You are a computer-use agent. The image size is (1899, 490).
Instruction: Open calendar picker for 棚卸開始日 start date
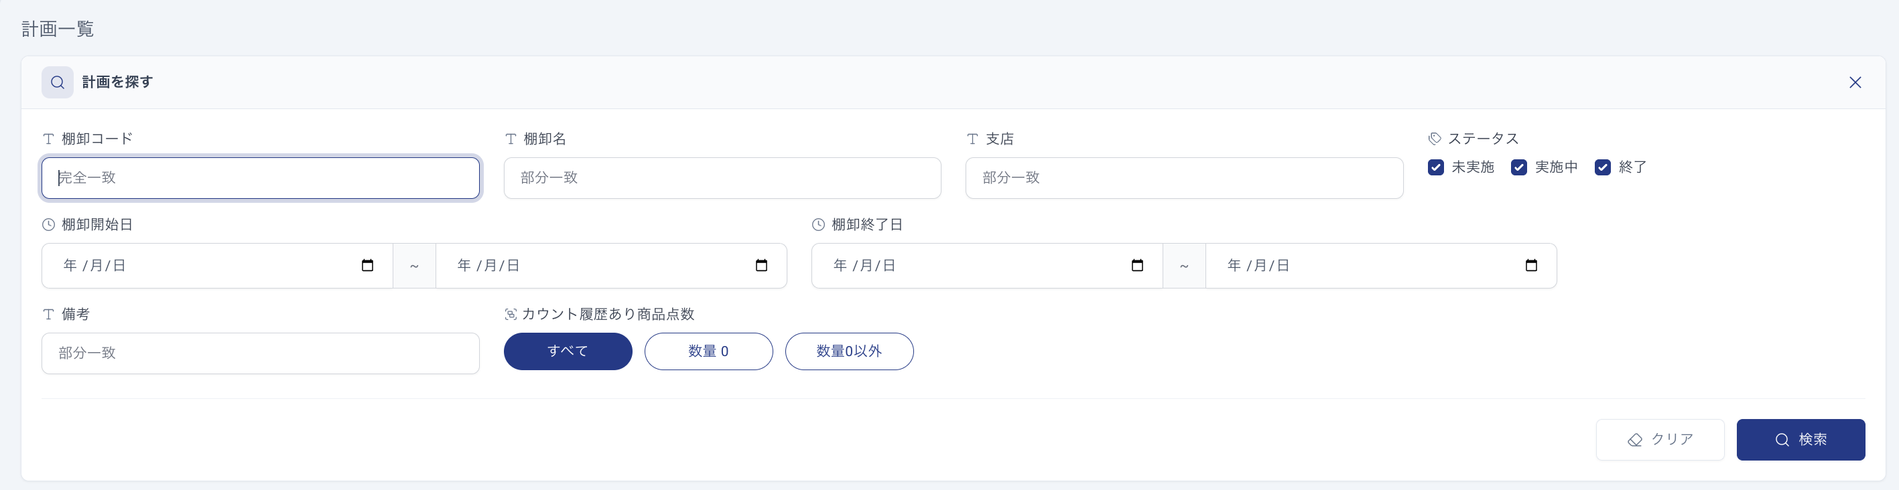[367, 265]
